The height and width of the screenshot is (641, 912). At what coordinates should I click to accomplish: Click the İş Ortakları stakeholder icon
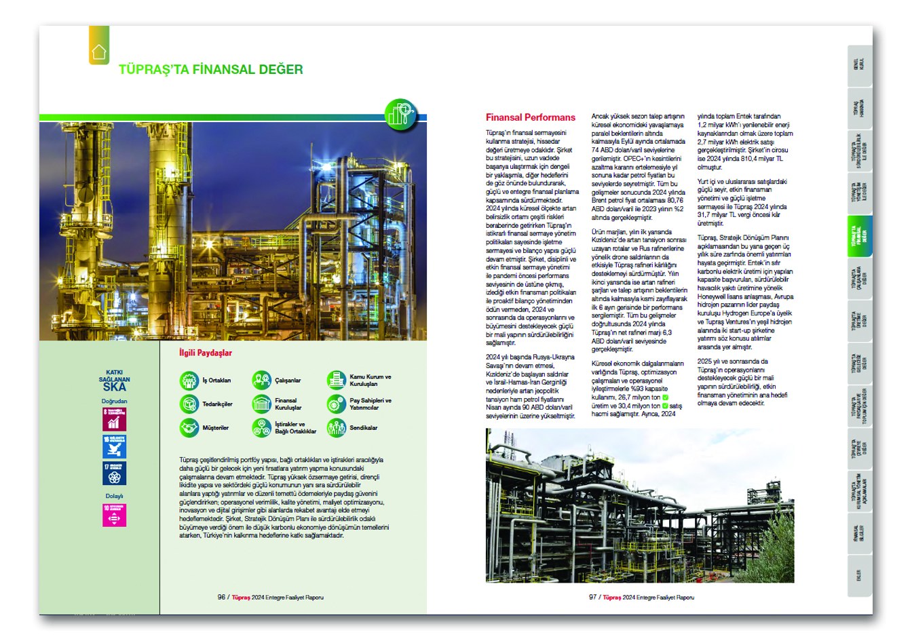pyautogui.click(x=189, y=381)
